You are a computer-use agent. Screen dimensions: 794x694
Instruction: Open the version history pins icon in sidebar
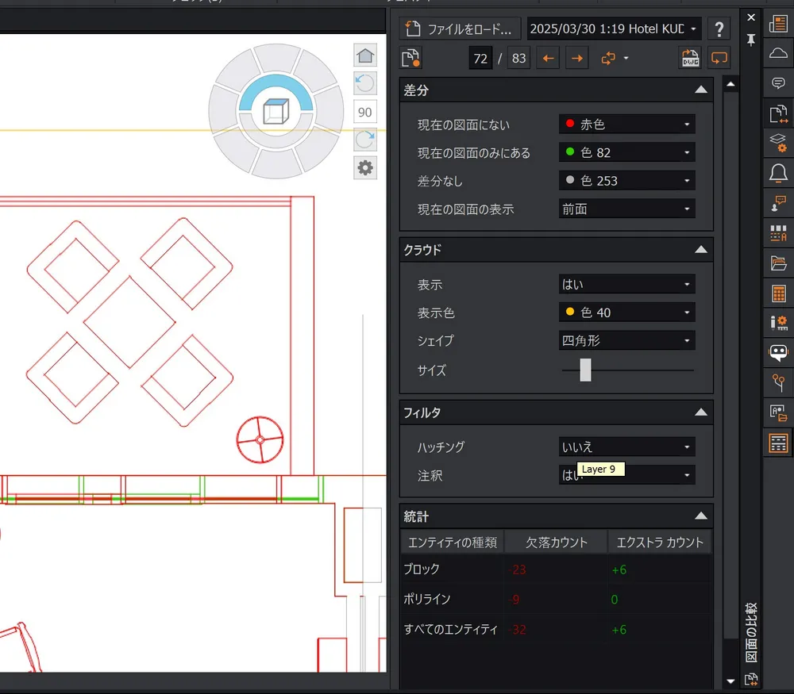[x=778, y=383]
